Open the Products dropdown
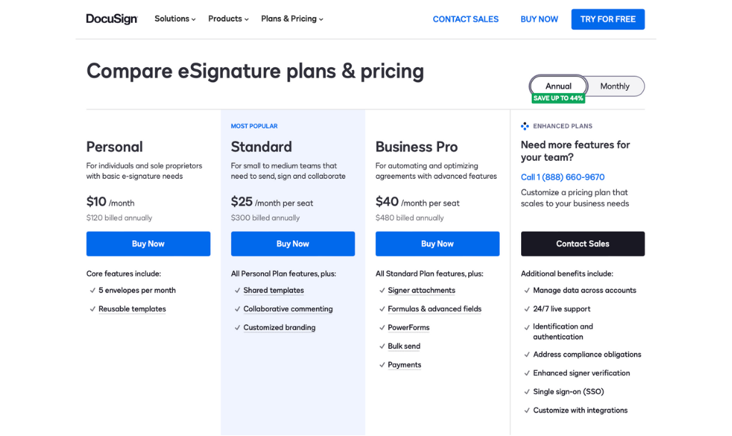The width and height of the screenshot is (732, 436). (229, 19)
